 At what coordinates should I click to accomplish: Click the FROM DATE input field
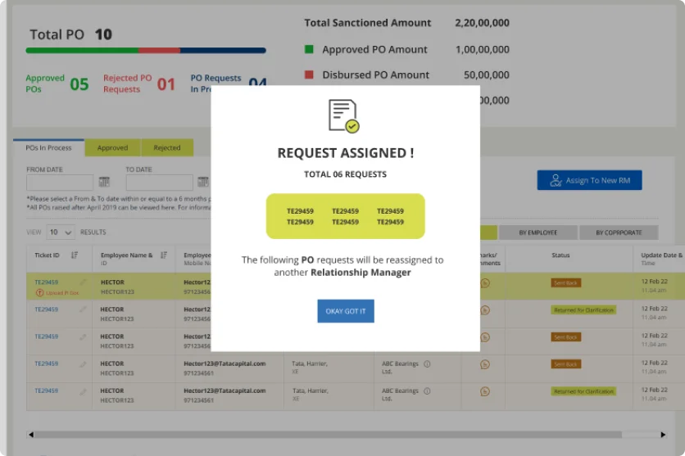(x=60, y=182)
